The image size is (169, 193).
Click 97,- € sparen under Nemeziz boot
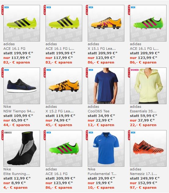(143, 188)
